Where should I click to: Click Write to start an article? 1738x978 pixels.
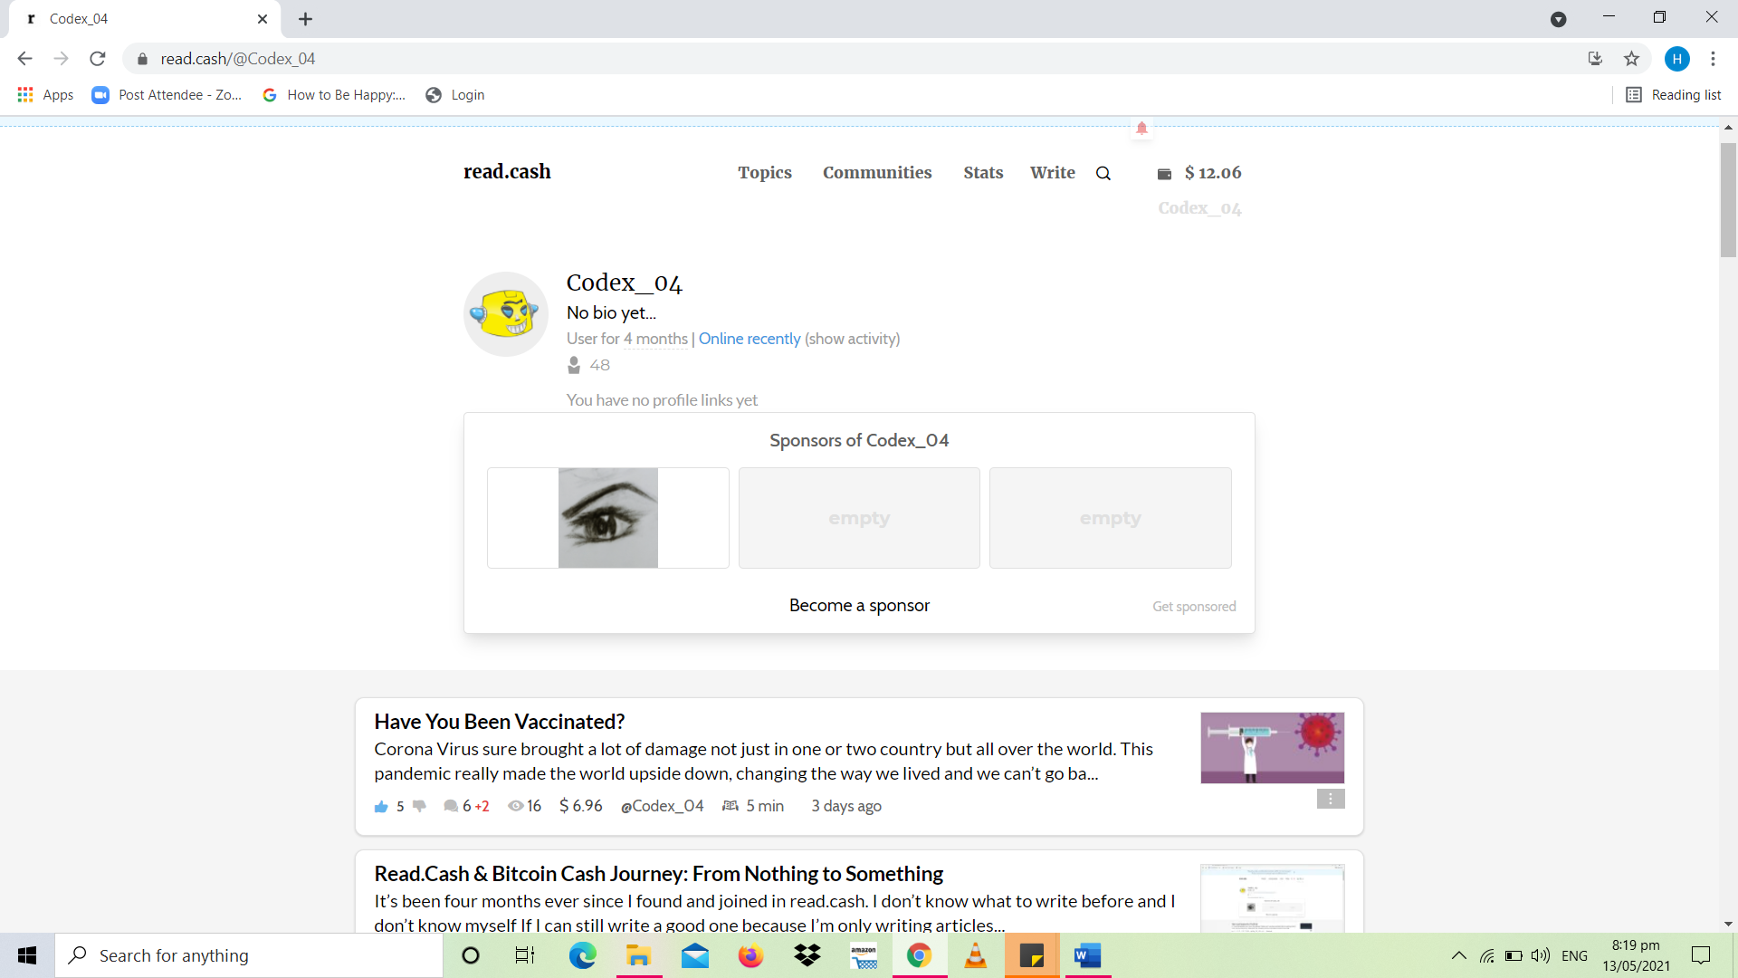pyautogui.click(x=1053, y=173)
